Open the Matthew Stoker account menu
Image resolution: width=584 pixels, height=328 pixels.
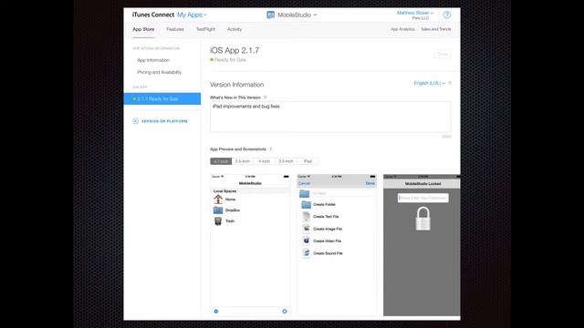[414, 13]
